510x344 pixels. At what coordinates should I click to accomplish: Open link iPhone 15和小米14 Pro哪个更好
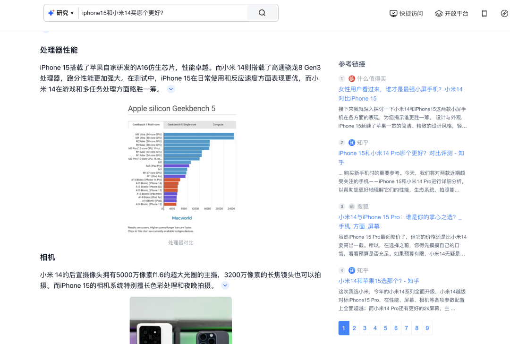(401, 157)
